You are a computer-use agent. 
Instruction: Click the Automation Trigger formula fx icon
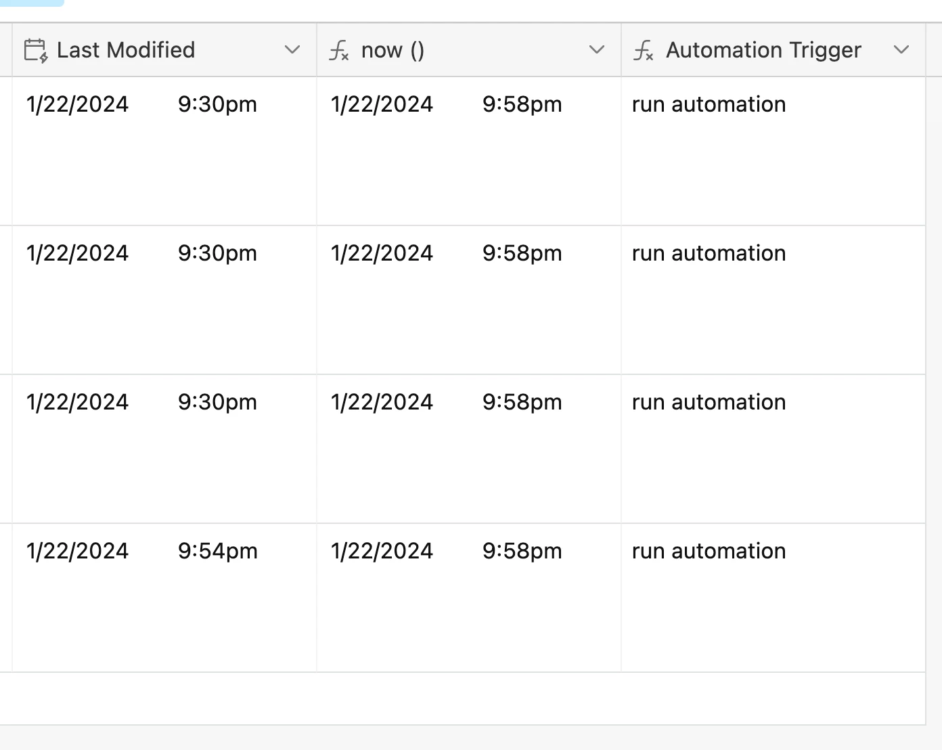(x=644, y=50)
